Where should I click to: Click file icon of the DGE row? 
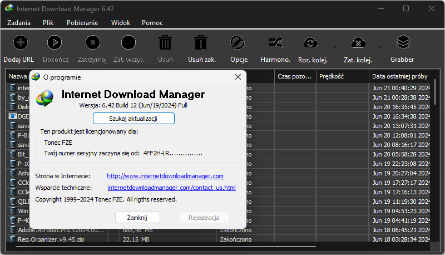click(12, 116)
